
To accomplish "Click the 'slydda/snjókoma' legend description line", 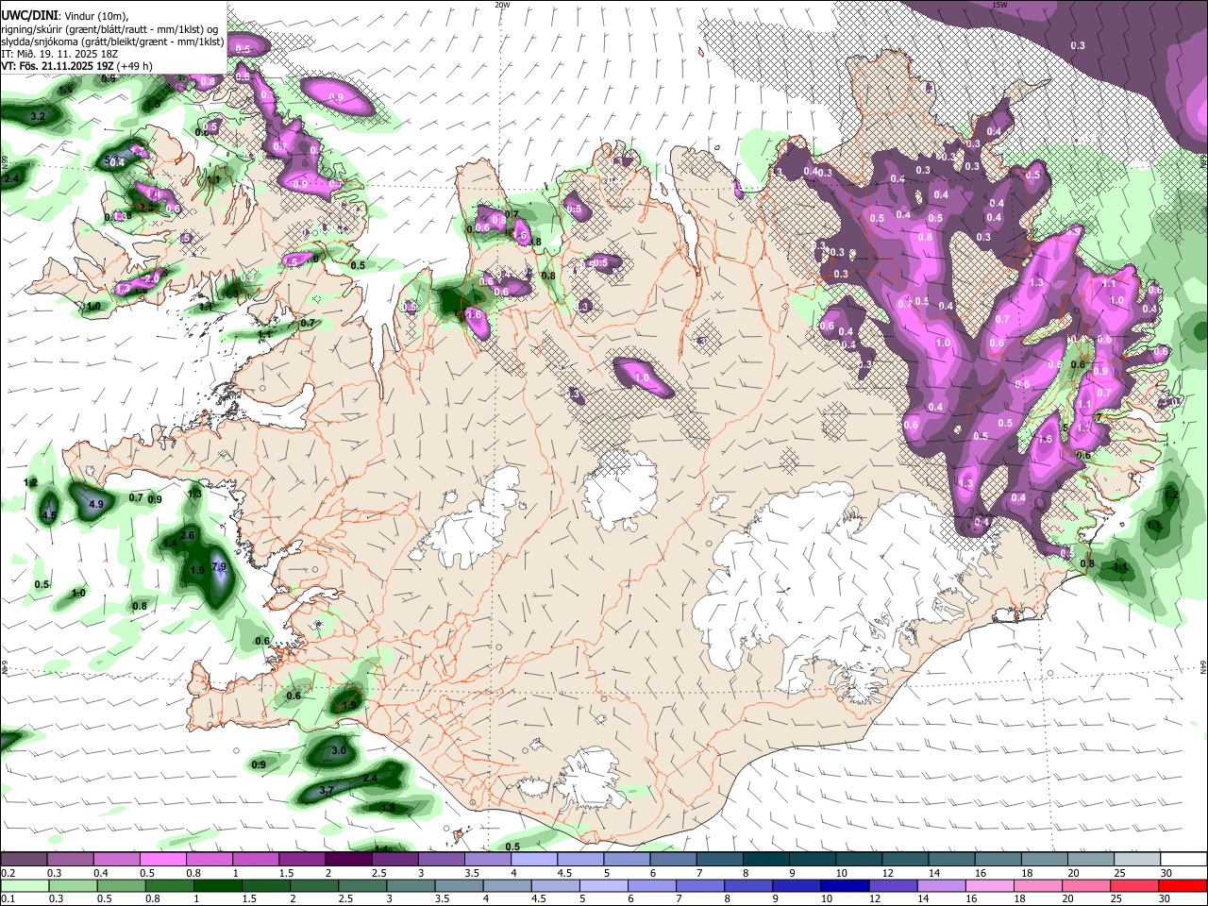I will tap(112, 42).
